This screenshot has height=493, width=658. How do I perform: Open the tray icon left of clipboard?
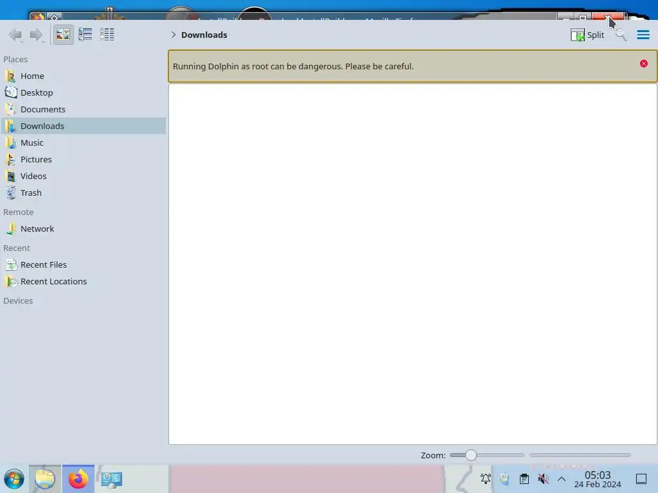pyautogui.click(x=505, y=479)
